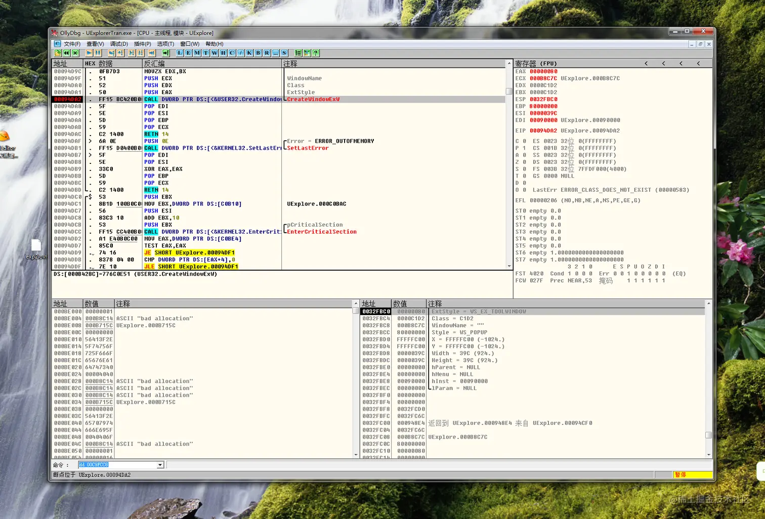Screen dimensions: 765x519
Task: Restart the program with the rewind icon
Action: [66, 53]
